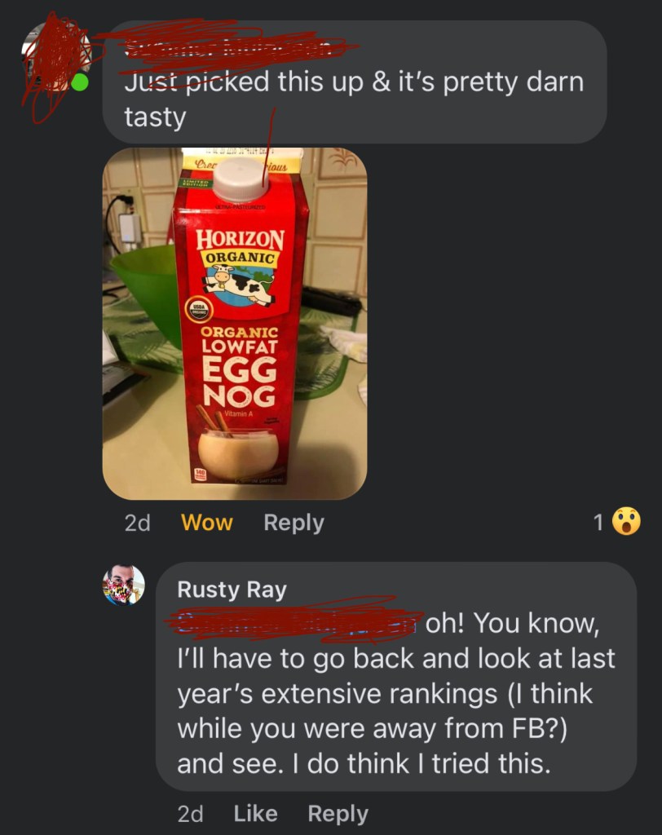Open the Rusty Ray name link
The image size is (662, 835).
click(232, 590)
